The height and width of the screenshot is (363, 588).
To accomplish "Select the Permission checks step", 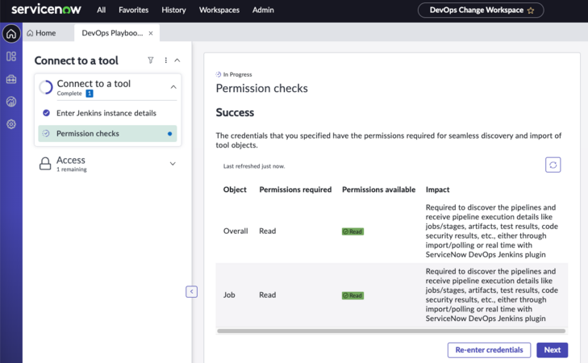I will point(107,133).
